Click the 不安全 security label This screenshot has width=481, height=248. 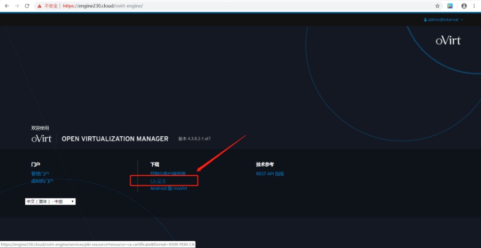click(x=51, y=6)
